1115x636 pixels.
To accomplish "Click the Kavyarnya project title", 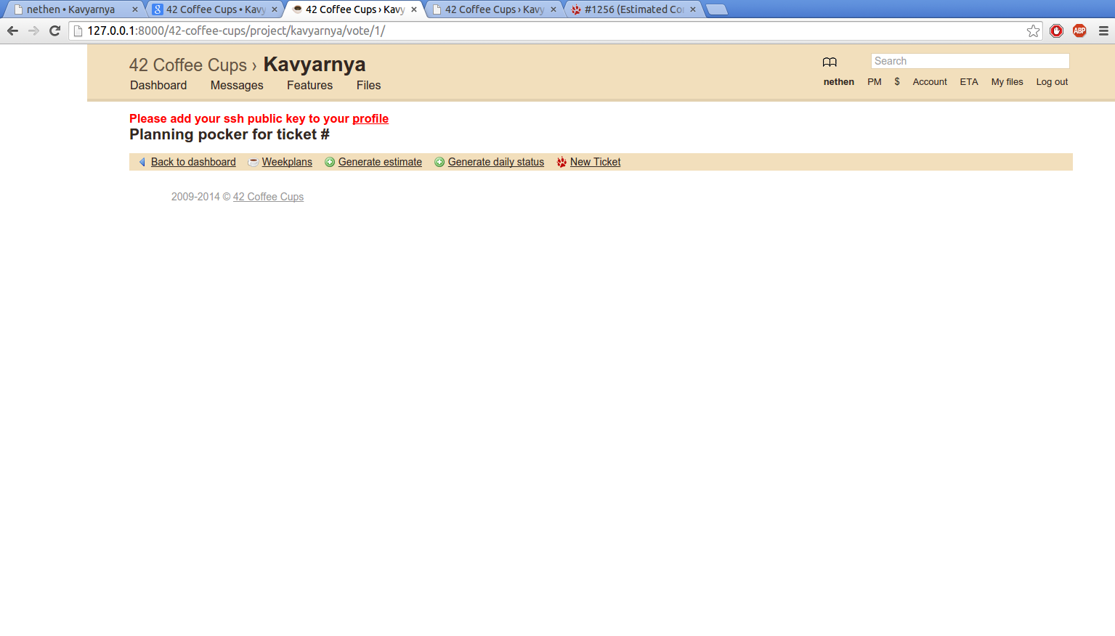I will [x=315, y=64].
